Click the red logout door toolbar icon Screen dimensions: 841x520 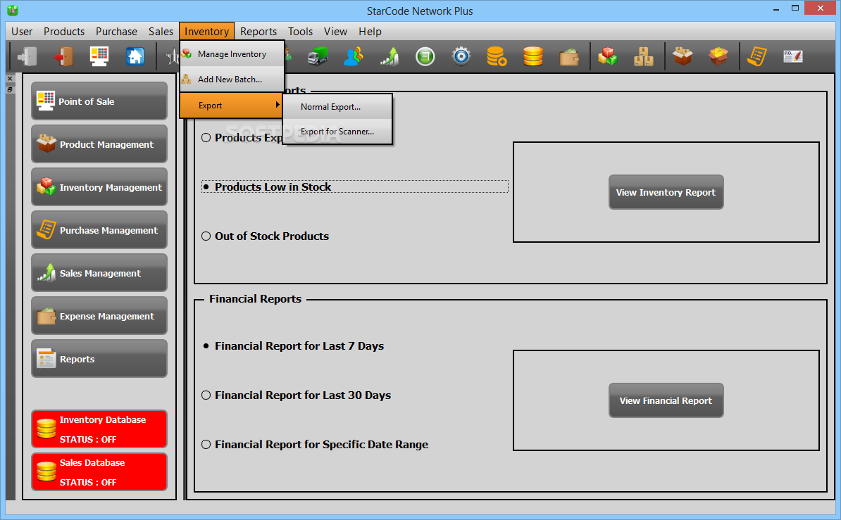tap(63, 56)
